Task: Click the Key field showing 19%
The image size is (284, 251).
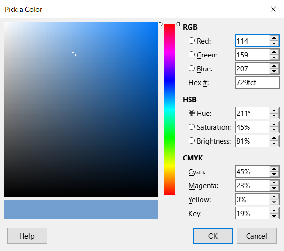Action: coord(252,213)
